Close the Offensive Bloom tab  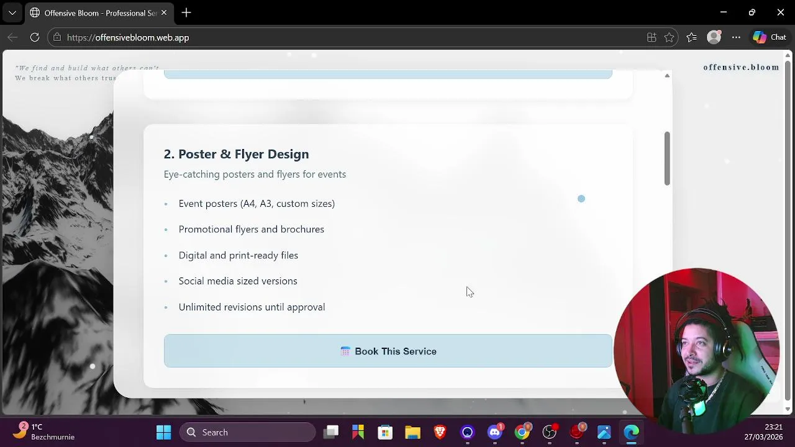point(164,12)
